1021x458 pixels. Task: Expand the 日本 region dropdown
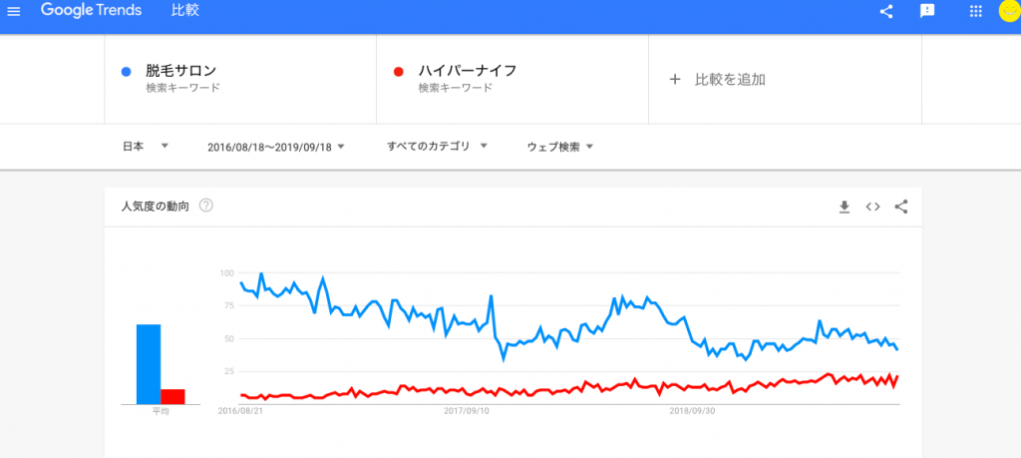146,147
